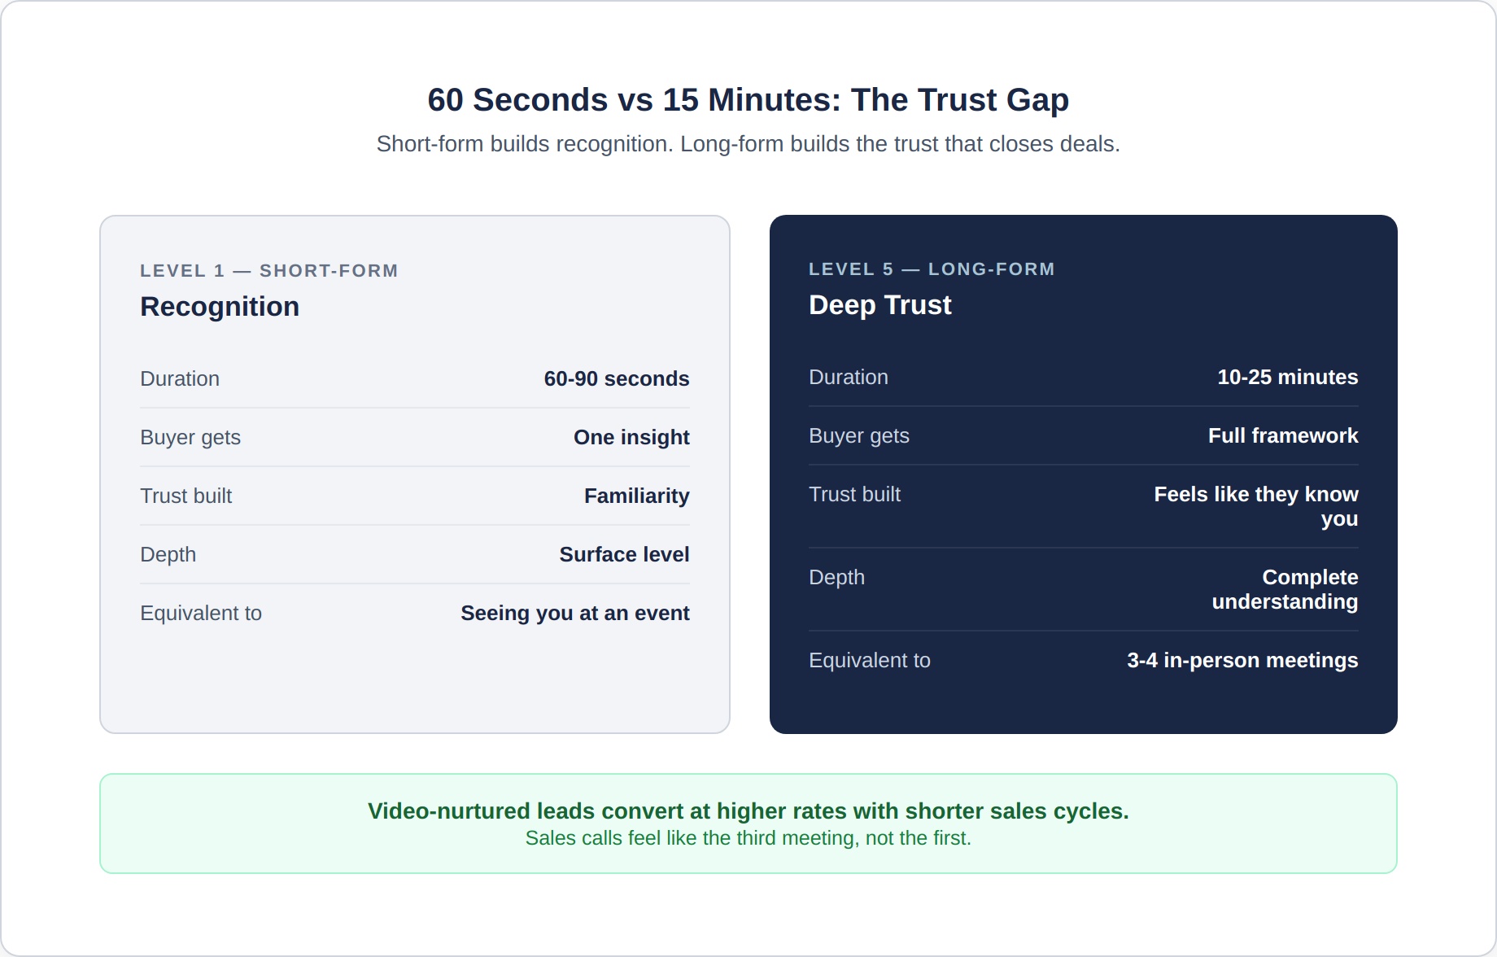Click the 'Level 1 — Short-Form' label
This screenshot has height=957, width=1497.
tap(268, 271)
